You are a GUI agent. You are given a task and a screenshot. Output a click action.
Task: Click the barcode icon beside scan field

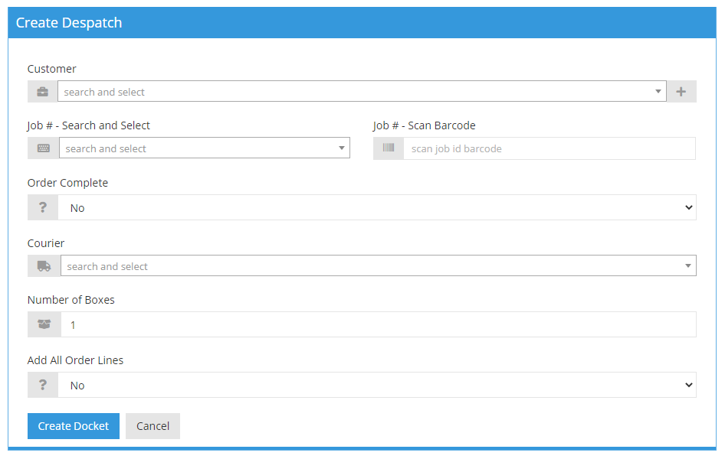pyautogui.click(x=389, y=148)
